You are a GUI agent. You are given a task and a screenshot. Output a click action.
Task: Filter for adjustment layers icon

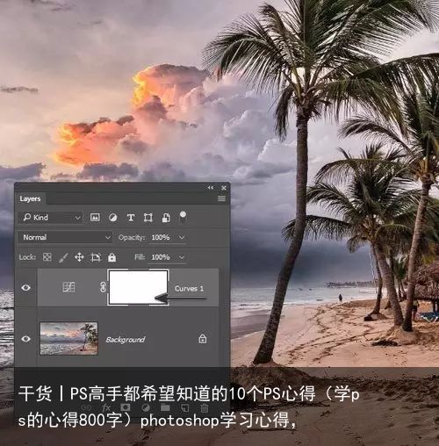tap(113, 218)
